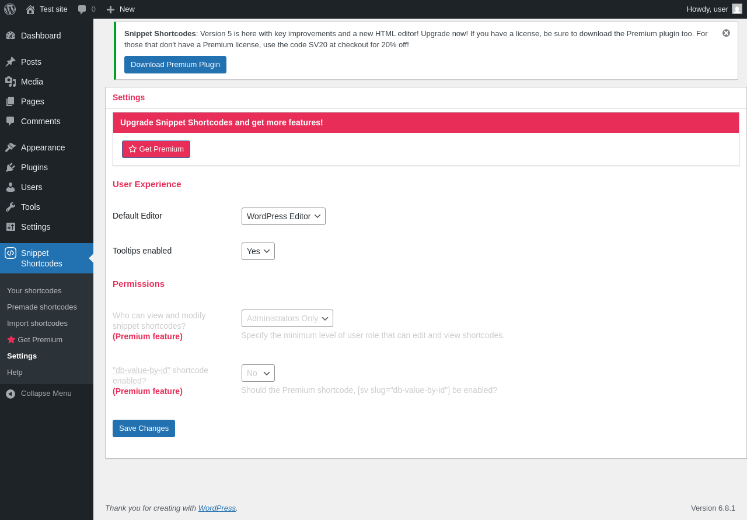Open the Media menu

tap(47, 82)
